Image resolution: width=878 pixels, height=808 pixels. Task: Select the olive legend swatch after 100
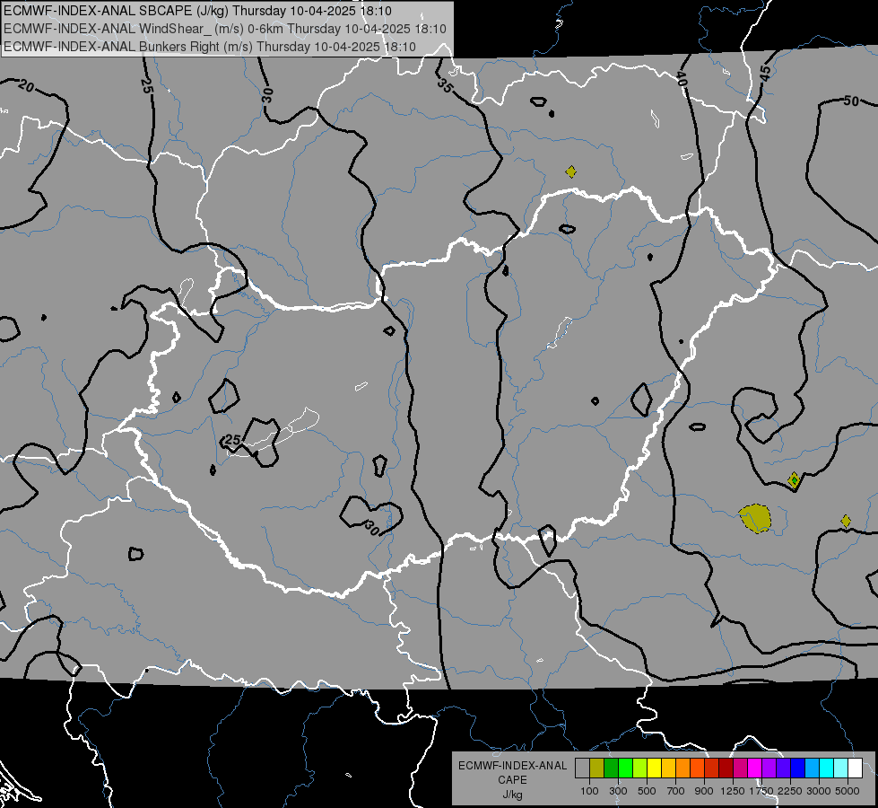click(597, 768)
